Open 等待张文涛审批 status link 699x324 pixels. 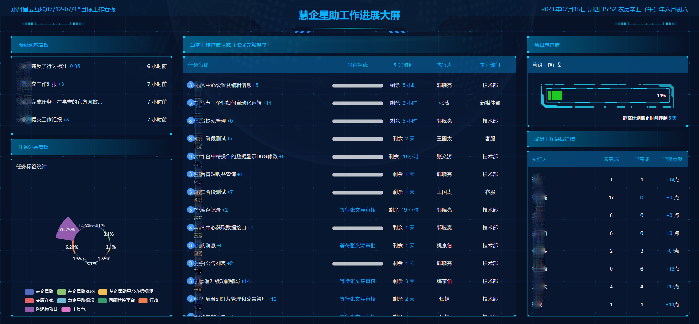coord(357,245)
